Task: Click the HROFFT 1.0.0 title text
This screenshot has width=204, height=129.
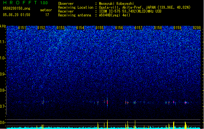Action: pos(25,3)
